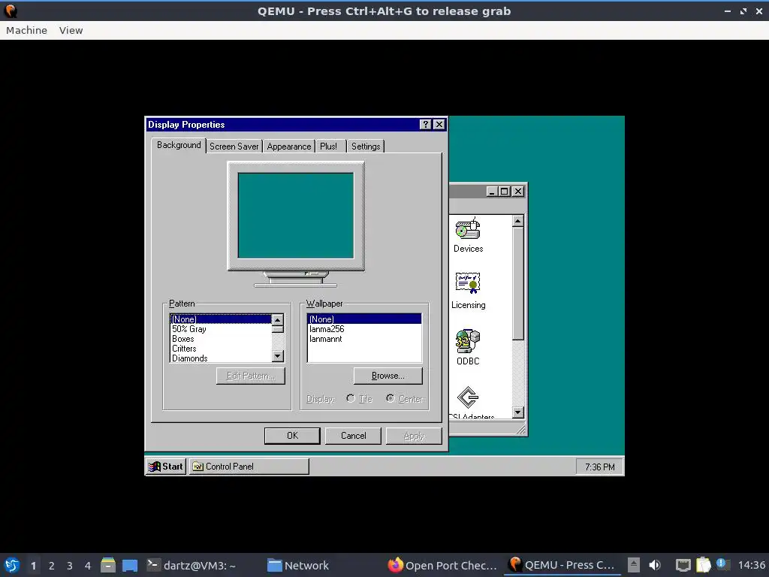Minimize the Control Panel window
Screen dimensions: 769x577
[493, 192]
